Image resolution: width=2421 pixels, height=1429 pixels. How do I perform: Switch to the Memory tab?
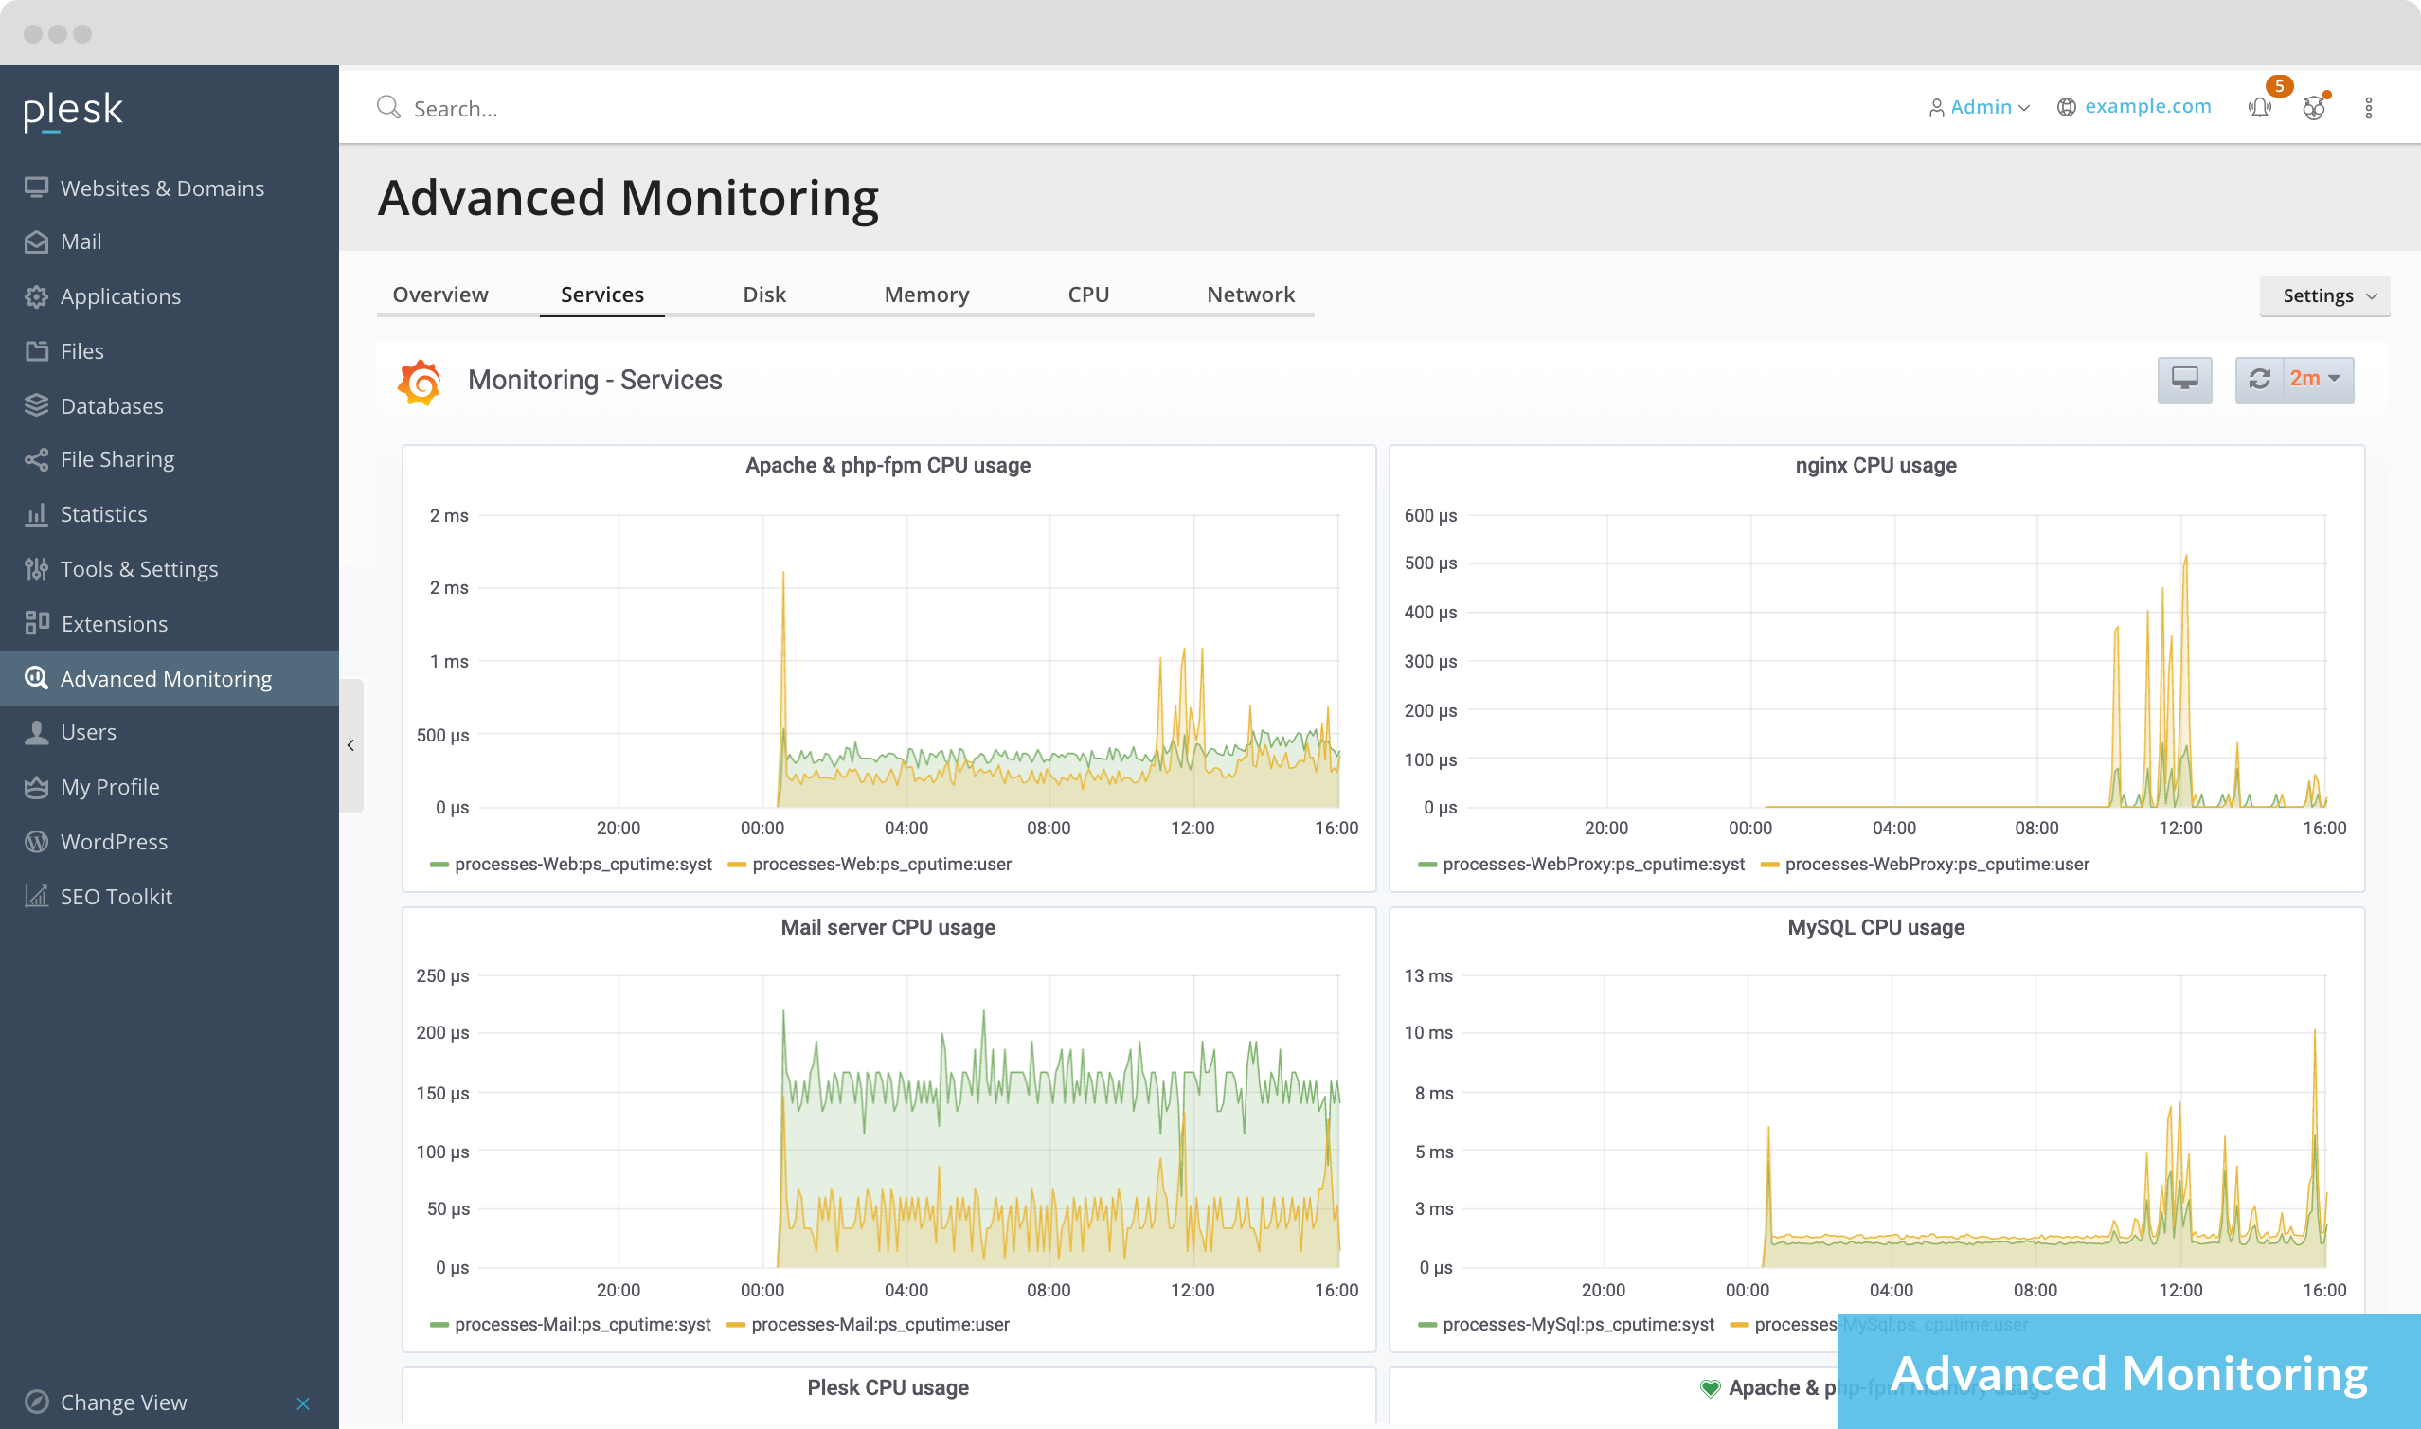[x=925, y=295]
